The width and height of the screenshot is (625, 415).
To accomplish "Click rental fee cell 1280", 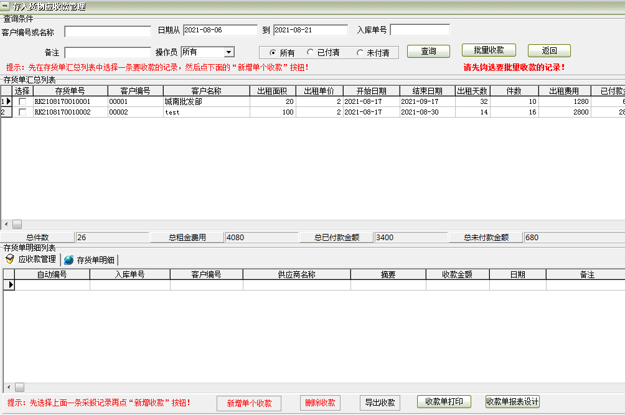I will [565, 101].
